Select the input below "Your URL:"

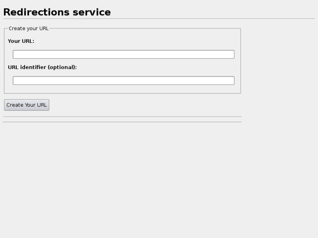click(x=123, y=55)
